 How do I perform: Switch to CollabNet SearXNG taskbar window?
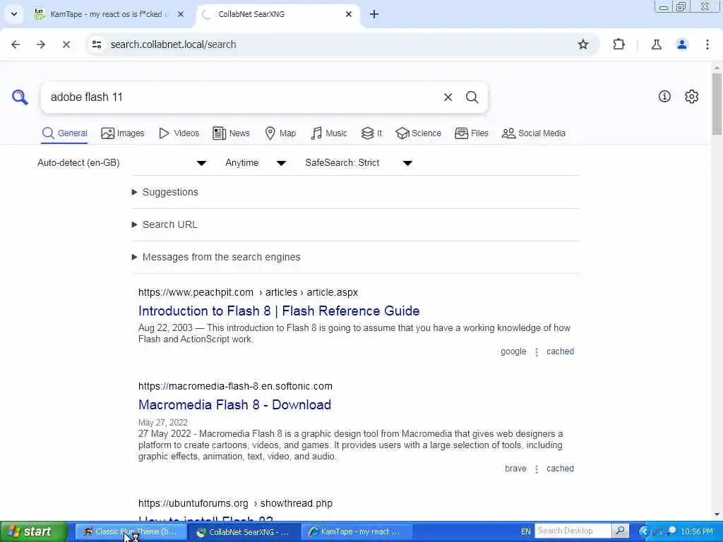(x=244, y=531)
